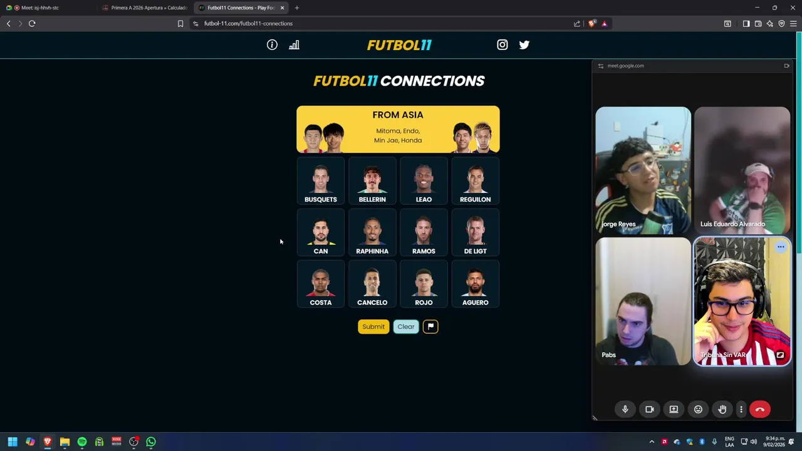Expand hidden system tray icons chevron
Image resolution: width=802 pixels, height=451 pixels.
652,442
